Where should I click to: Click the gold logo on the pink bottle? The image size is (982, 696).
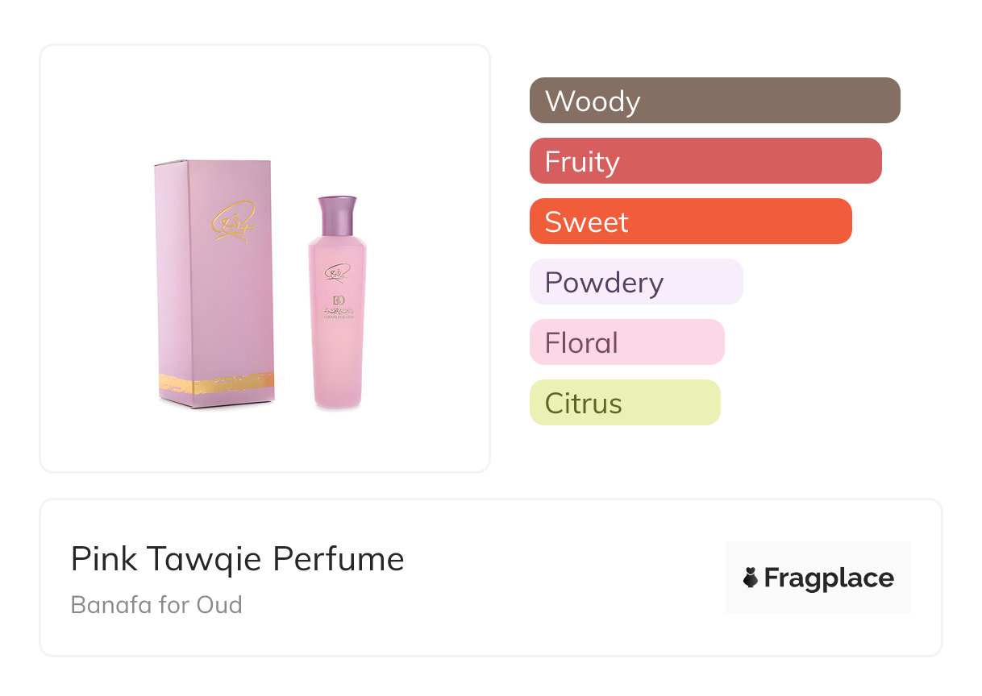[336, 272]
